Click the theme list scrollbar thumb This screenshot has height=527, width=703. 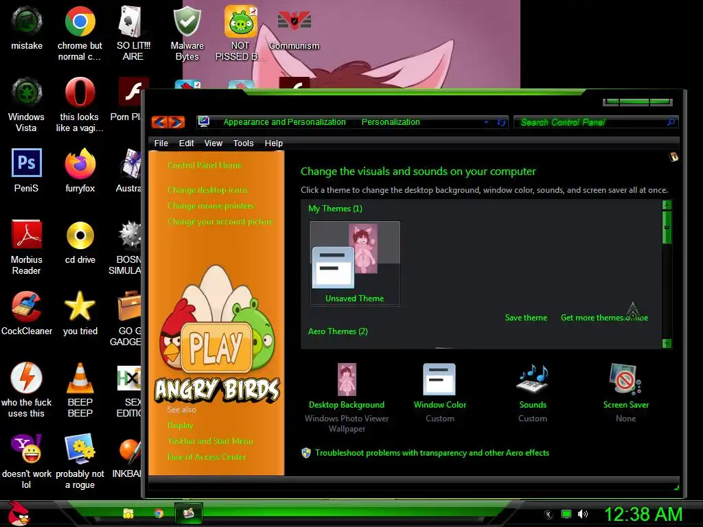[667, 227]
